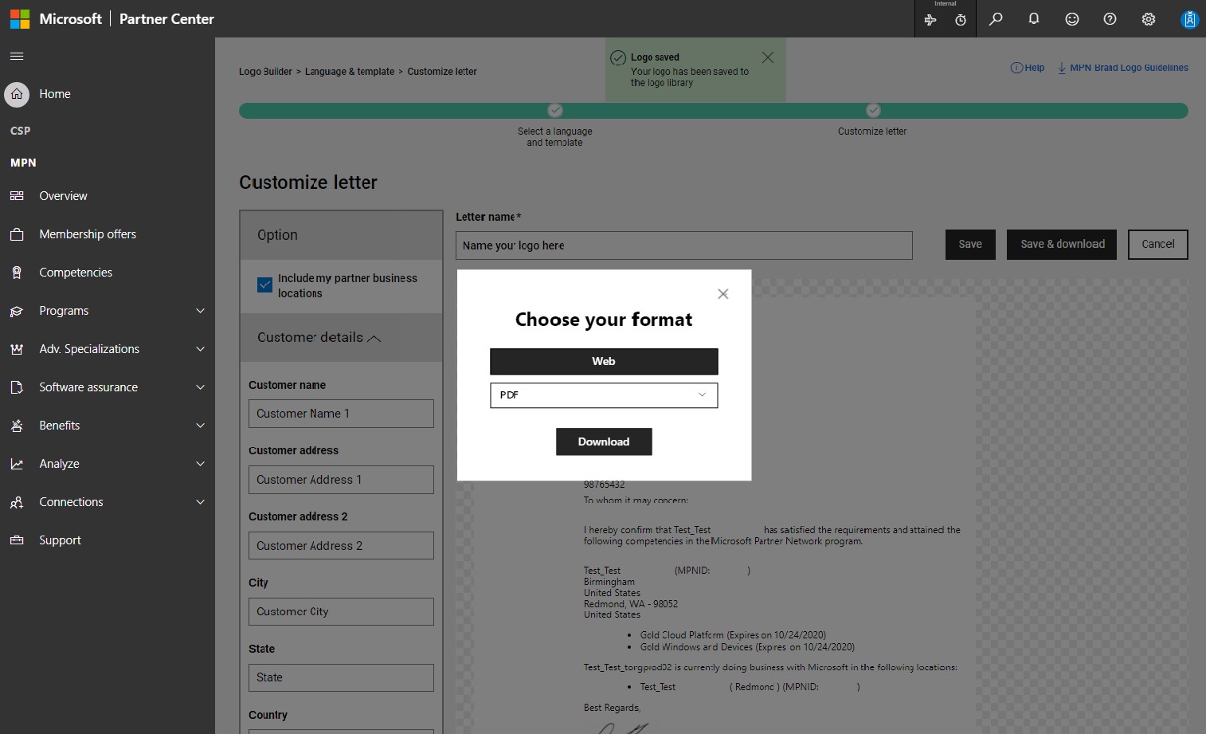Screen dimensions: 1206x734
Task: Open settings gear icon
Action: pos(1149,18)
